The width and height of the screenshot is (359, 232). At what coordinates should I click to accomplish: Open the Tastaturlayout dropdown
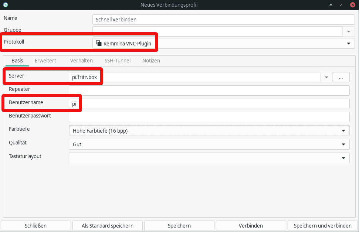(209, 158)
